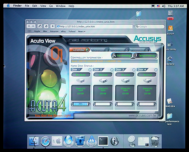
Task: Click the Serial RAID 5 USB/IEEE 1394 info line
Action: click(x=114, y=61)
